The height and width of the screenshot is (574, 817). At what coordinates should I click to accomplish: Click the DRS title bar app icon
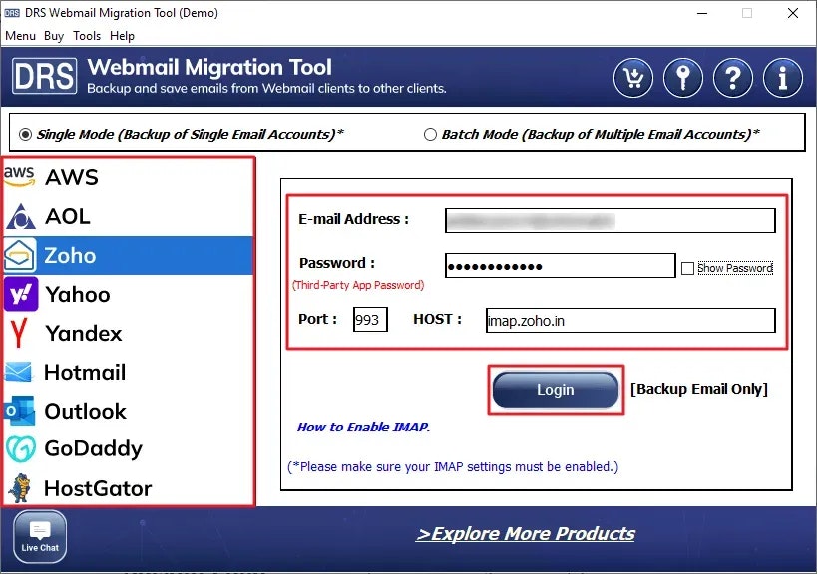[x=12, y=13]
